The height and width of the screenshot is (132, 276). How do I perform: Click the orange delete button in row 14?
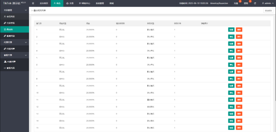click(x=239, y=121)
